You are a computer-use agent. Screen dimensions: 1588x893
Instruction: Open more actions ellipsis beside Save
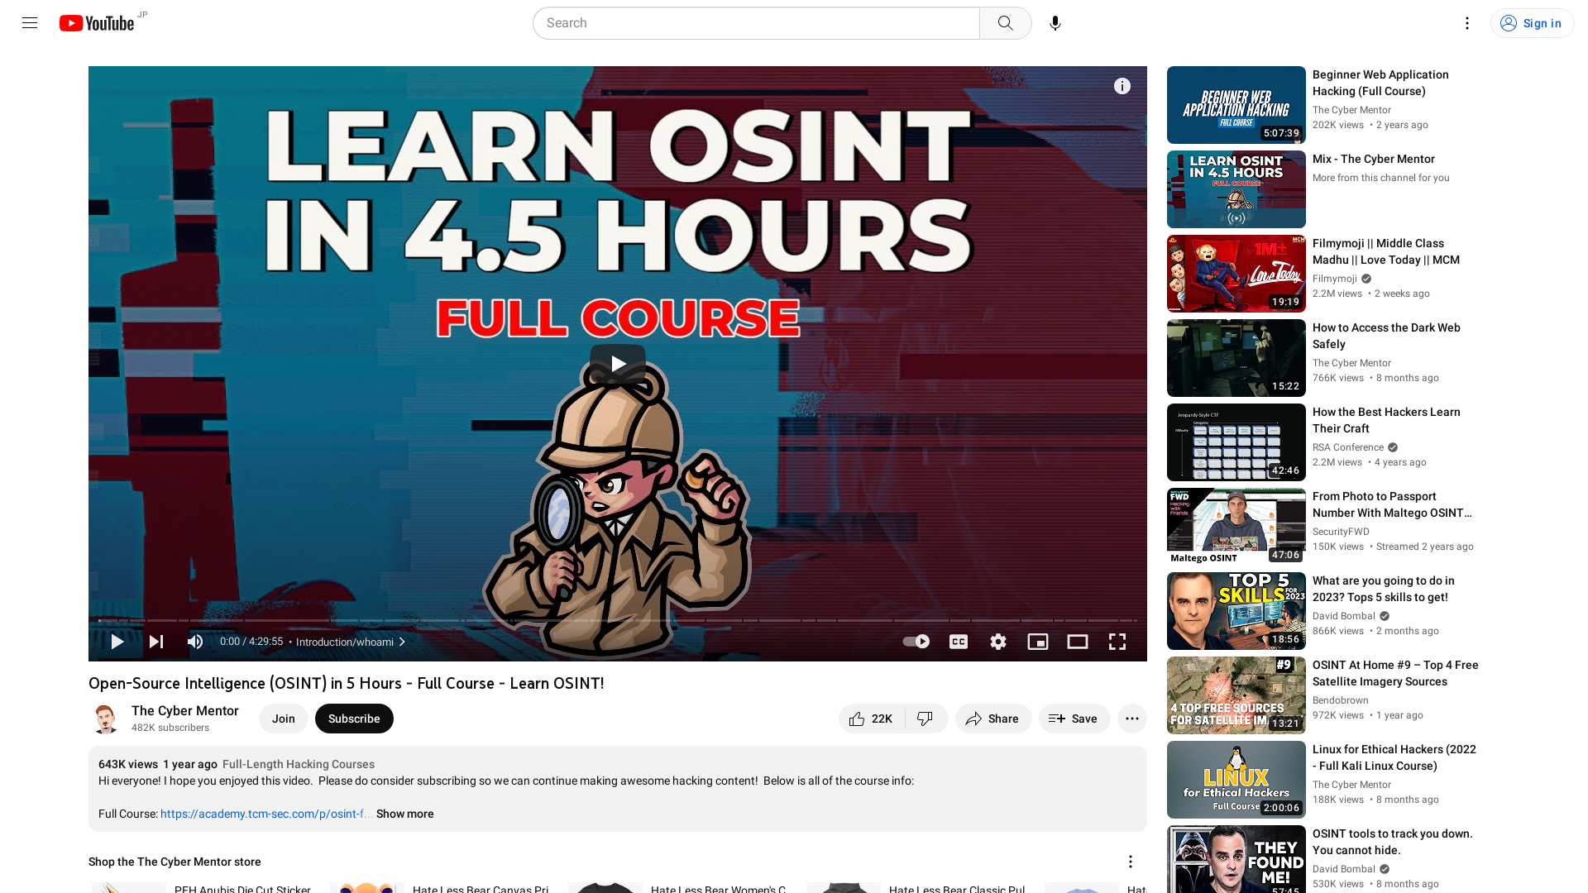(x=1131, y=719)
